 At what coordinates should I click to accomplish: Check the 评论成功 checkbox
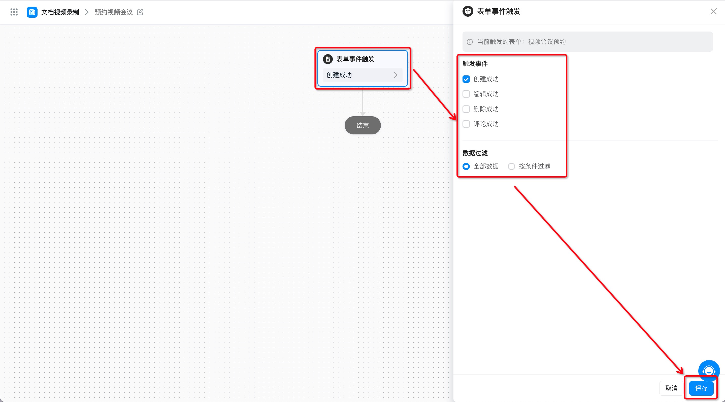(x=466, y=124)
